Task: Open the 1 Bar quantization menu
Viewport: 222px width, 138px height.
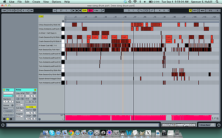Action: pyautogui.click(x=97, y=11)
